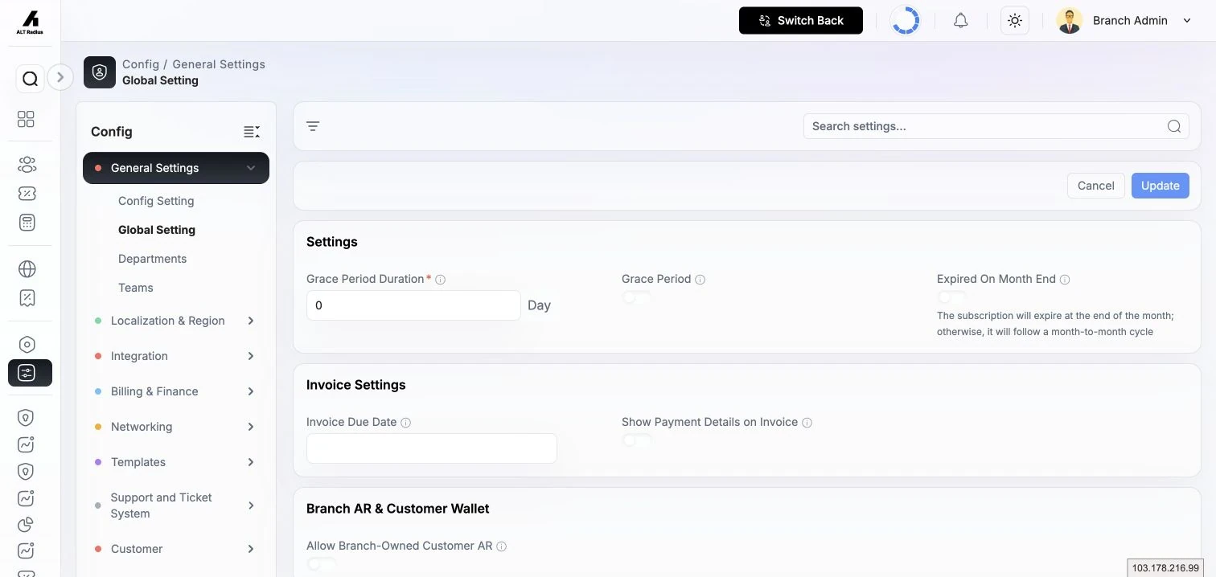The width and height of the screenshot is (1216, 577).
Task: Click the circular loading indicator in header
Action: click(x=906, y=21)
